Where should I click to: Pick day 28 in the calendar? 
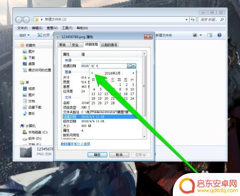pyautogui.click(x=113, y=103)
